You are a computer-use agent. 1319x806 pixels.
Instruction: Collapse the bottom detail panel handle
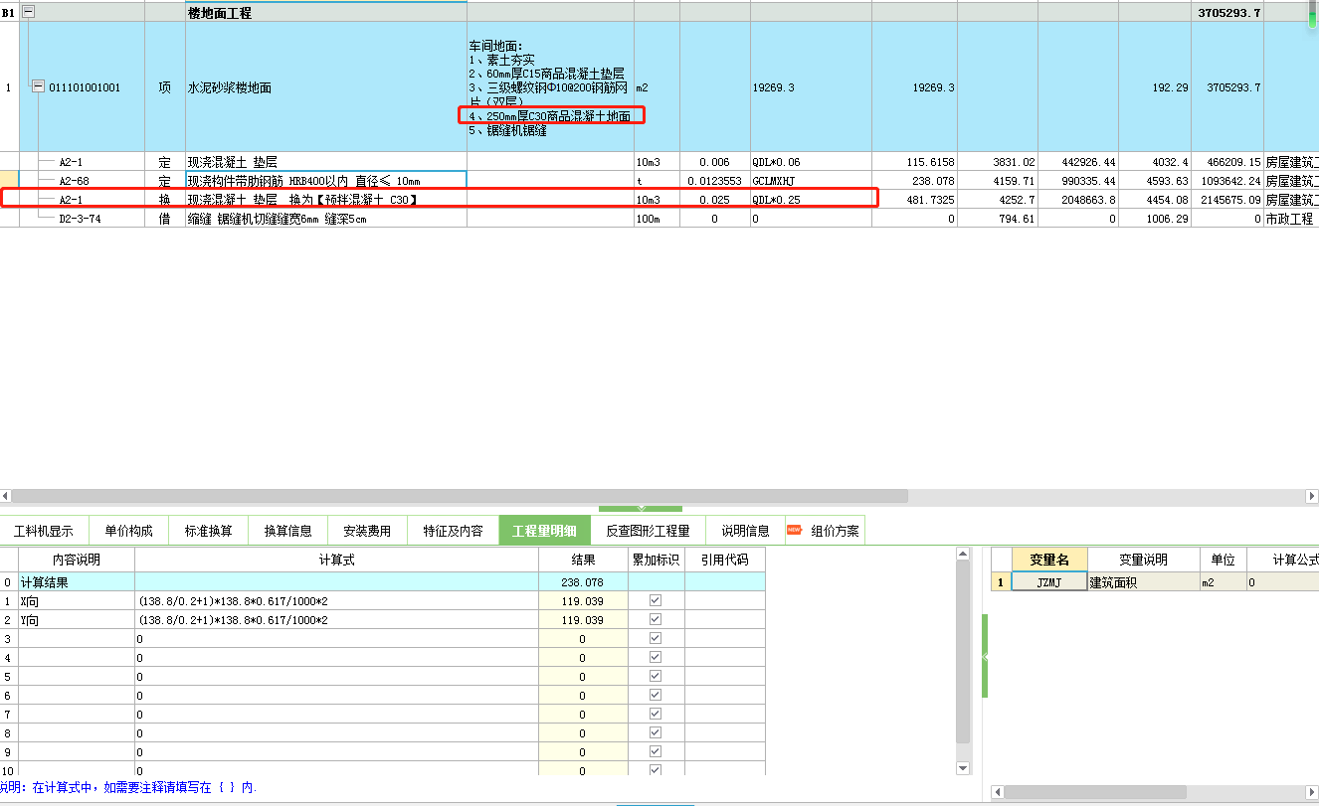point(642,508)
